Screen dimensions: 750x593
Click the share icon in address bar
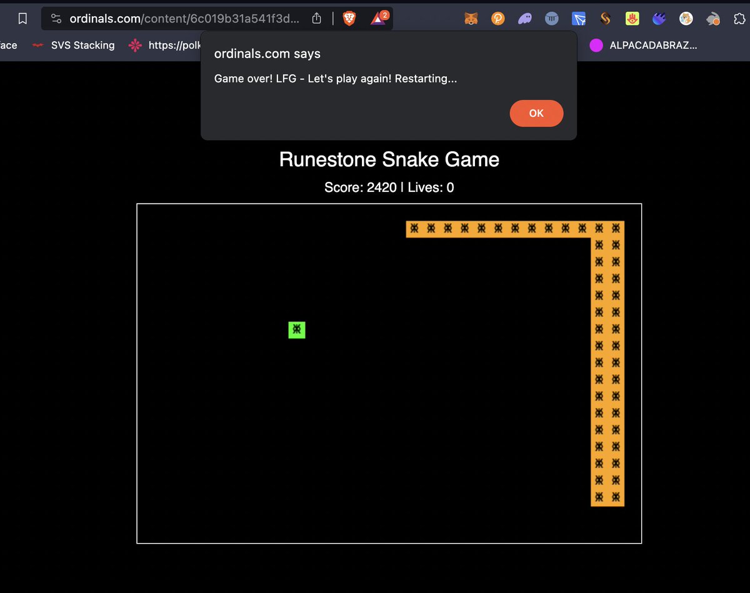point(317,19)
